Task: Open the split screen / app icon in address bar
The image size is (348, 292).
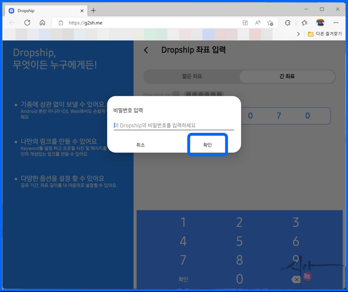Action: 245,23
